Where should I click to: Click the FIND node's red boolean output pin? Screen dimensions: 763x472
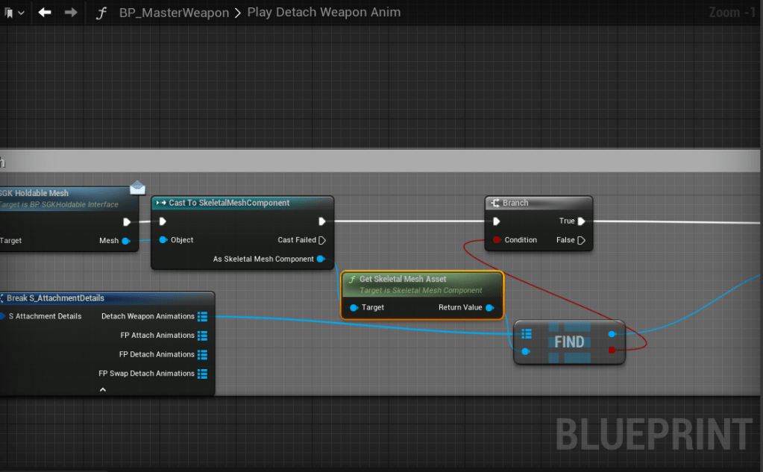tap(612, 350)
